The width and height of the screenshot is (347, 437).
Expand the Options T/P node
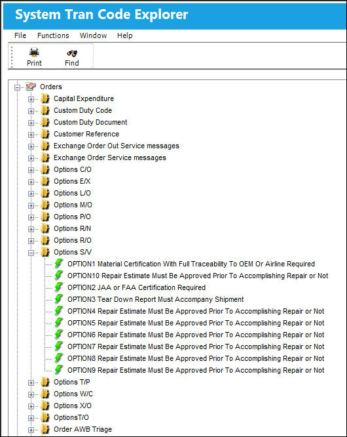tap(31, 383)
